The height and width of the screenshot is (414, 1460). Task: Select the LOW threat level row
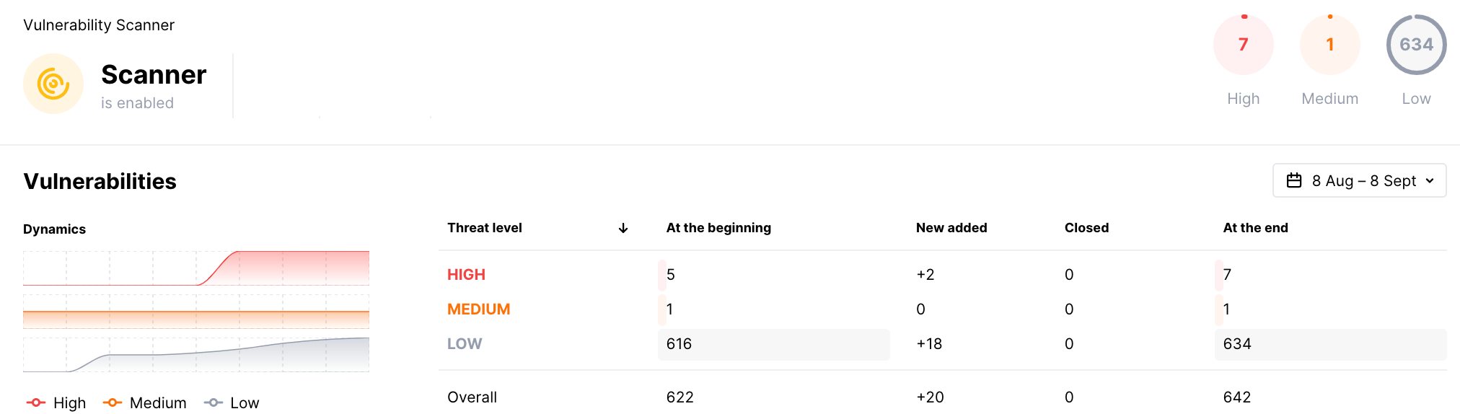click(465, 344)
